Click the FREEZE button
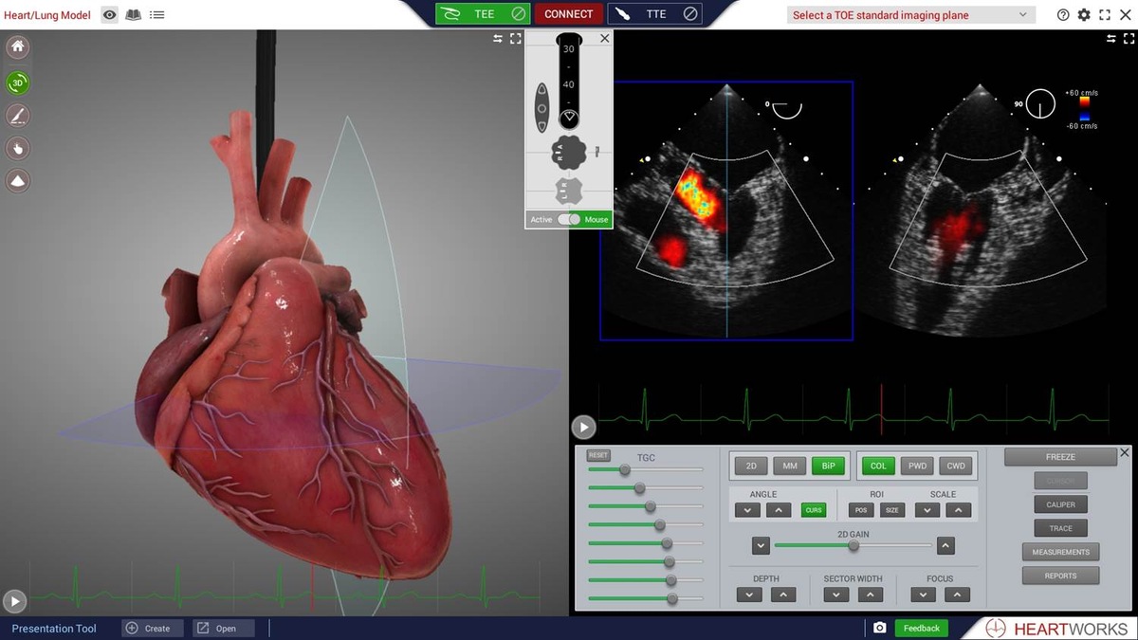The height and width of the screenshot is (640, 1138). pyautogui.click(x=1060, y=457)
